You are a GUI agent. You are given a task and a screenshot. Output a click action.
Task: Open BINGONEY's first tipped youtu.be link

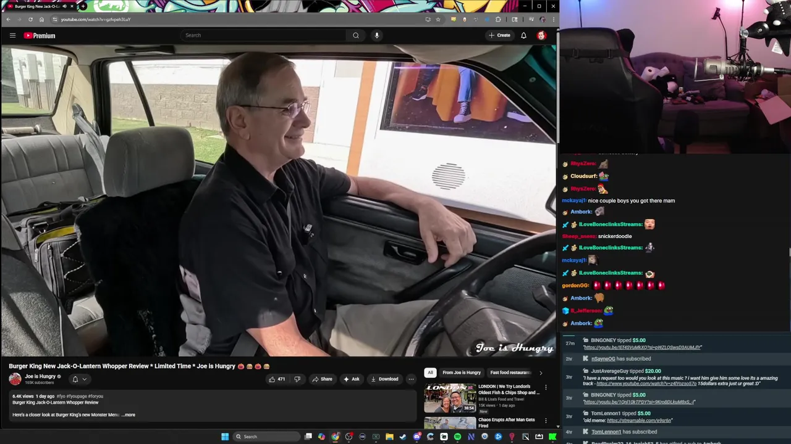click(643, 347)
